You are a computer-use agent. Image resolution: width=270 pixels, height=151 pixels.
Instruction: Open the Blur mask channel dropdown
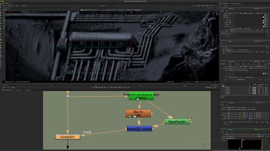[x=240, y=52]
